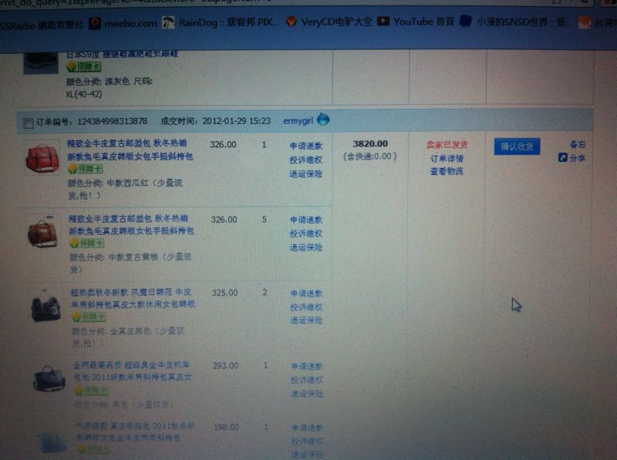Click the 确认收货 confirm receipt button

517,146
